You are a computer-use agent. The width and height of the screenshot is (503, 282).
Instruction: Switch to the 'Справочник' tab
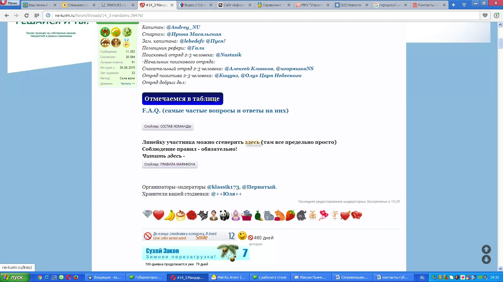point(274,5)
